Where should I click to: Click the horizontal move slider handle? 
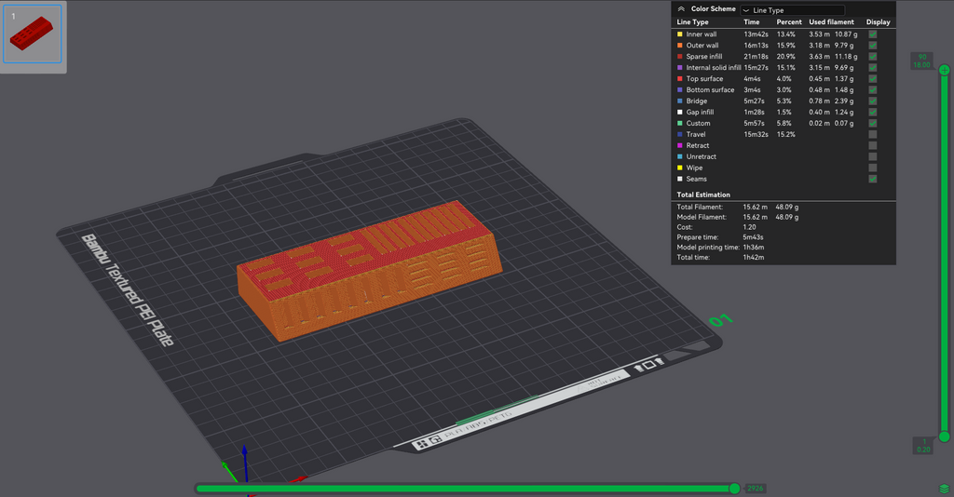point(734,489)
